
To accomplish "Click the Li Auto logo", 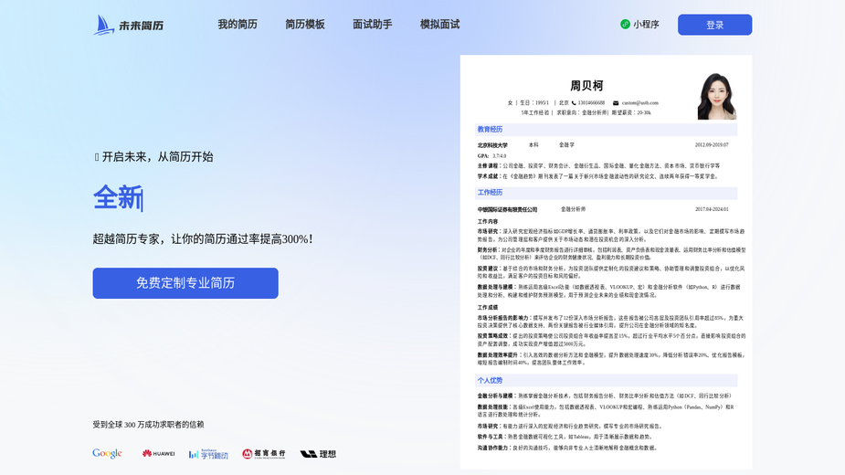I will 318,454.
